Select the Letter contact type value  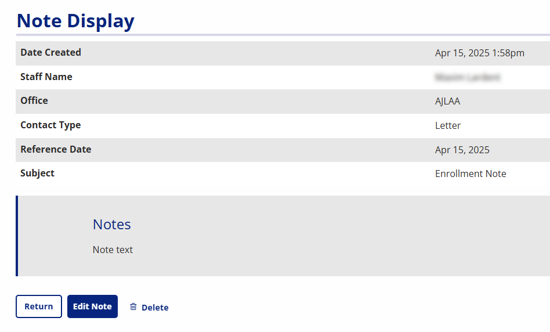coord(447,125)
